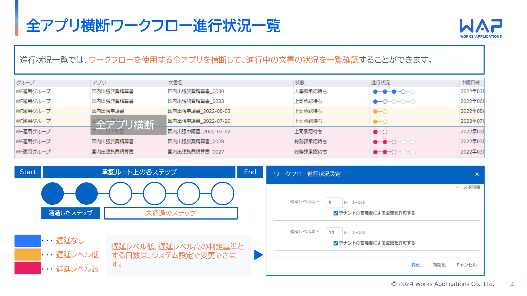Select the 遅延レベル高 day input showing 10
Image resolution: width=527 pixels, height=296 pixels.
click(x=334, y=232)
